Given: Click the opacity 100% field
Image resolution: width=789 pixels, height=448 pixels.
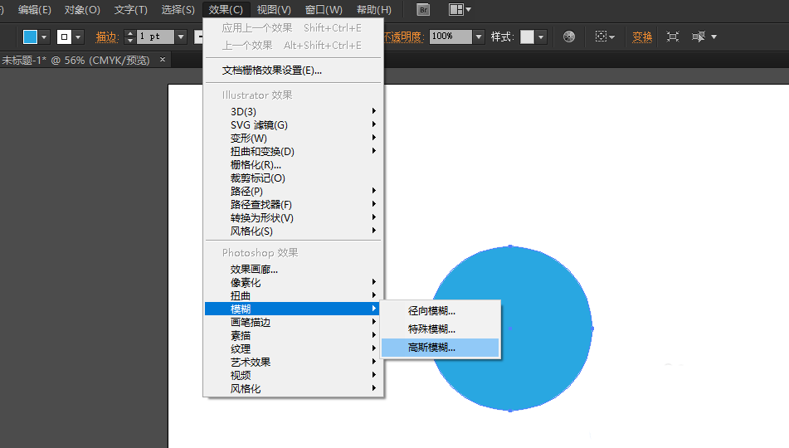Looking at the screenshot, I should (451, 37).
